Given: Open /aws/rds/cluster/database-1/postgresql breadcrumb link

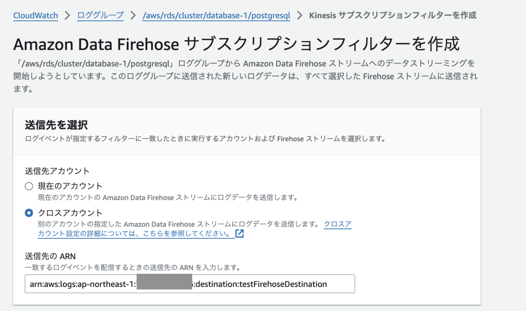Looking at the screenshot, I should 217,16.
